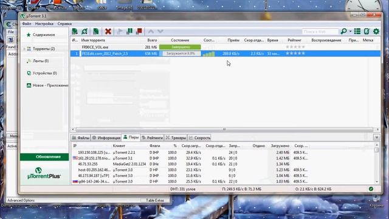Screen dimensions: 389x219
Task: Collapse the detail pane chevron button
Action: [377, 137]
